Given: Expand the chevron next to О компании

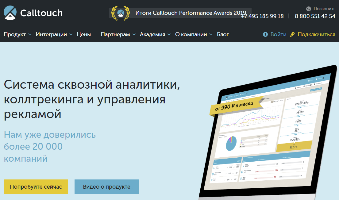Looking at the screenshot, I should [211, 34].
